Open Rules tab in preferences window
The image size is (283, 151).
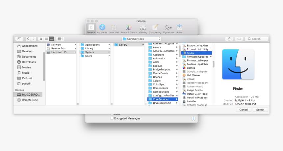click(179, 29)
